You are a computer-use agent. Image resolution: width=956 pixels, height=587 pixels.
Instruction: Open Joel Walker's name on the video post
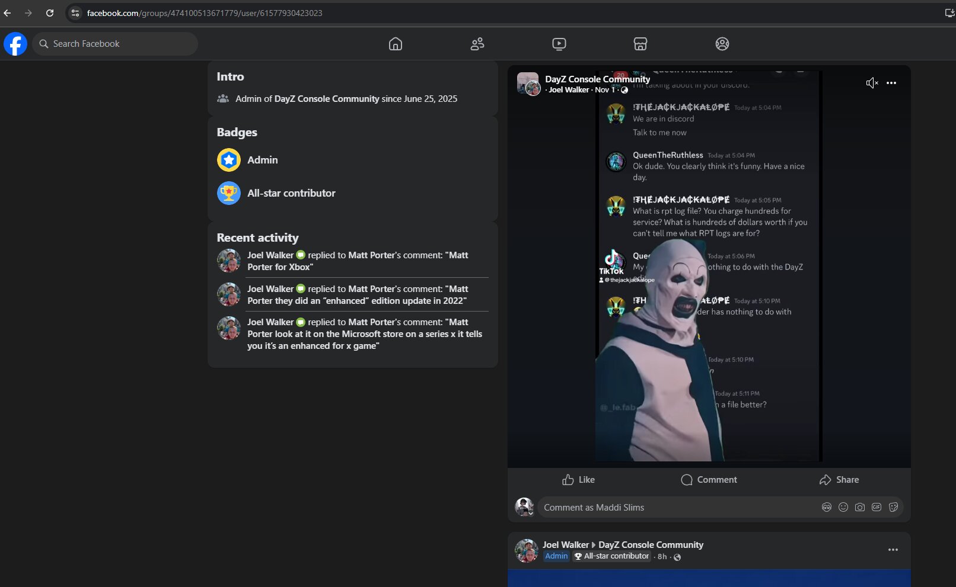pyautogui.click(x=569, y=90)
